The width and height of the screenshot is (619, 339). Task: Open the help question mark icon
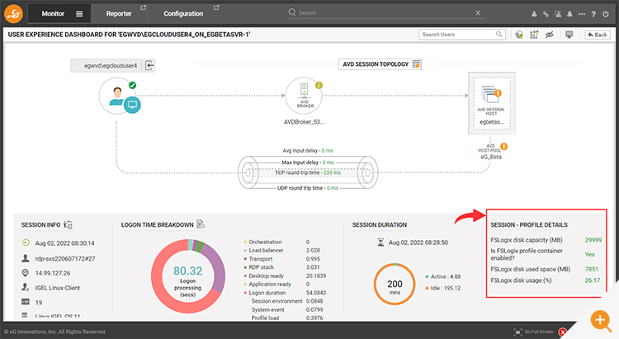coord(593,14)
